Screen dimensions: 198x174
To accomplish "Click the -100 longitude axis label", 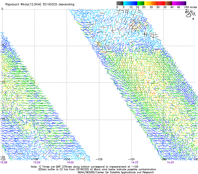I will (131, 159).
